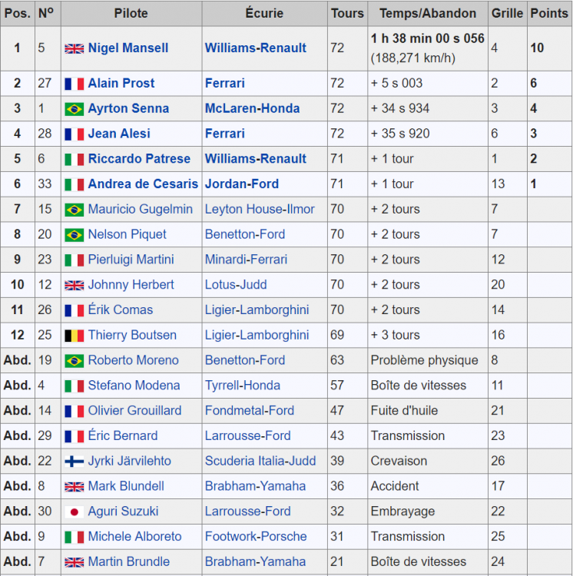Viewport: 573px width, 576px height.
Task: Select the 'Problème physique' retirement reason
Action: 424,360
